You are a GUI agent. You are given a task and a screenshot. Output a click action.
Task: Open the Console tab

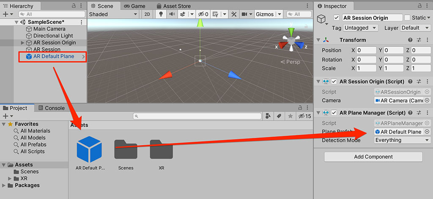(51, 108)
